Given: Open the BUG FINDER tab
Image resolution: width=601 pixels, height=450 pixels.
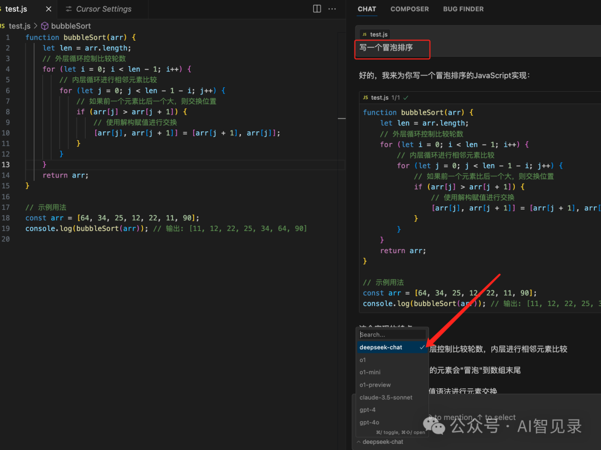Looking at the screenshot, I should coord(463,9).
